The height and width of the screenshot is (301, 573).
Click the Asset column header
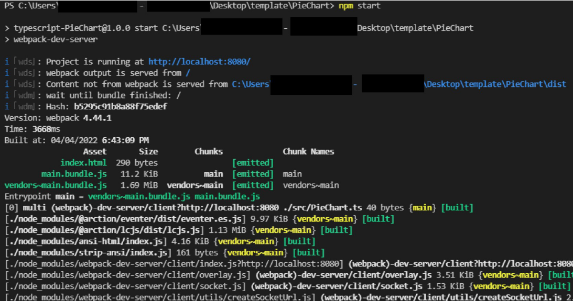(x=95, y=151)
